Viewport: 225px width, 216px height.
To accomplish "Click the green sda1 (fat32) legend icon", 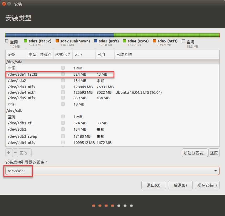I will tap(26, 41).
